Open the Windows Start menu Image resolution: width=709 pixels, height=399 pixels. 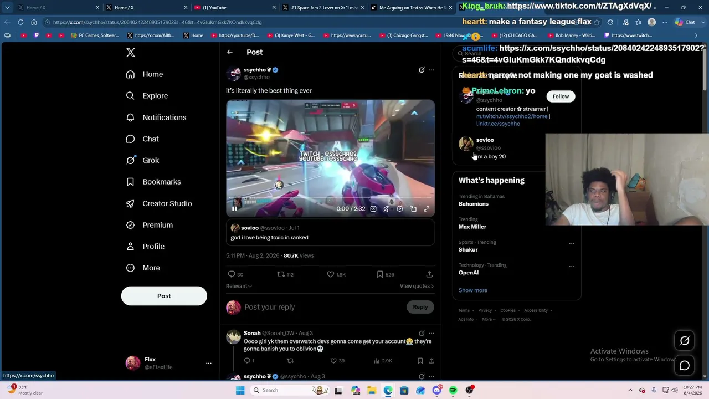pyautogui.click(x=240, y=390)
